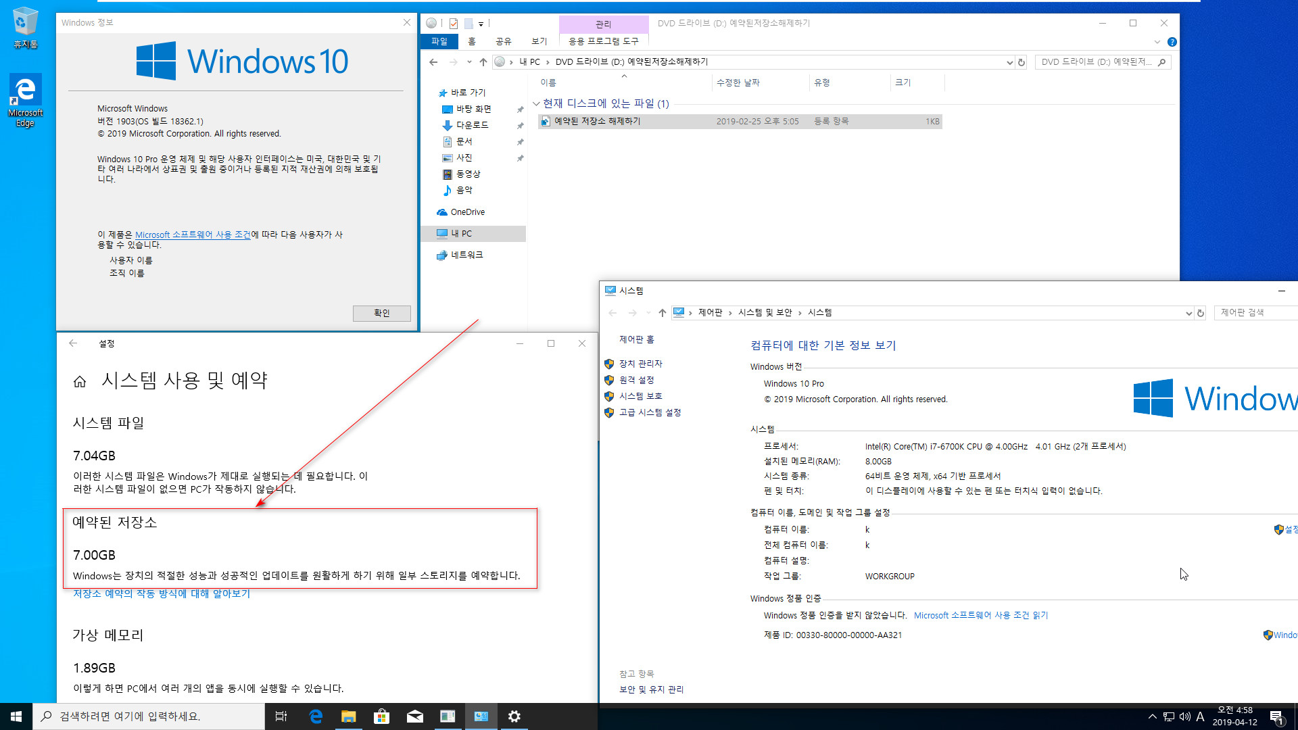Open recent locations dropdown in System window

(x=648, y=313)
